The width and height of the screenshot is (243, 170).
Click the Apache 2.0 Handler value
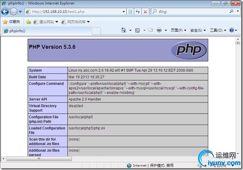coord(85,99)
